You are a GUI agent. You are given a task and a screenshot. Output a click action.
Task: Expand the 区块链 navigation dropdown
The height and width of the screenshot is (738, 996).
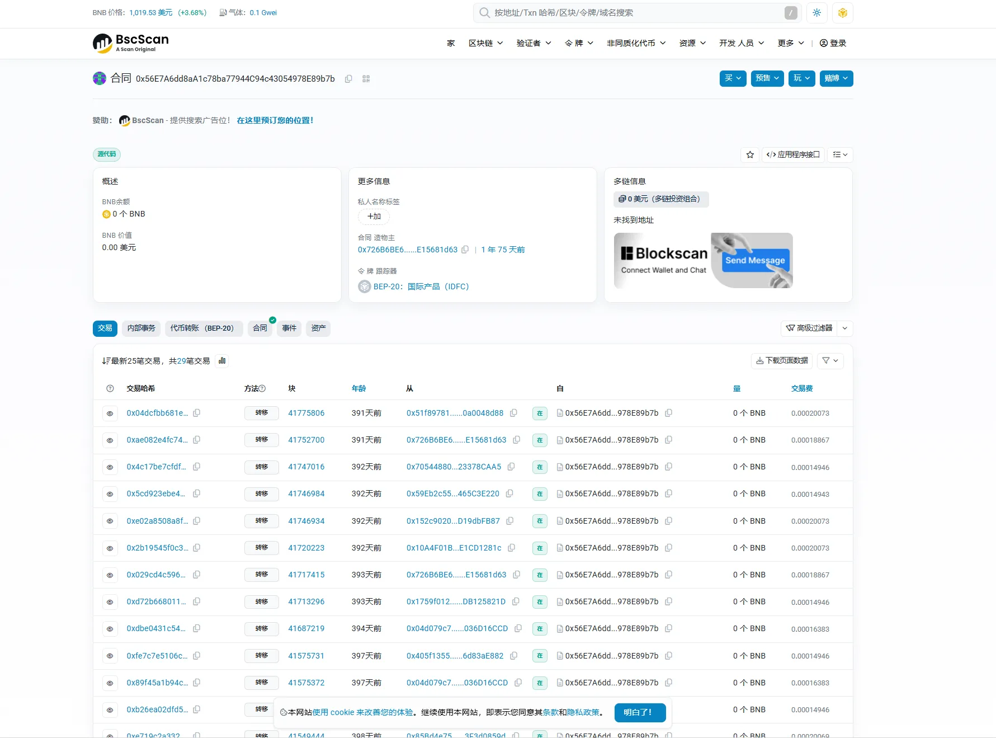(485, 43)
